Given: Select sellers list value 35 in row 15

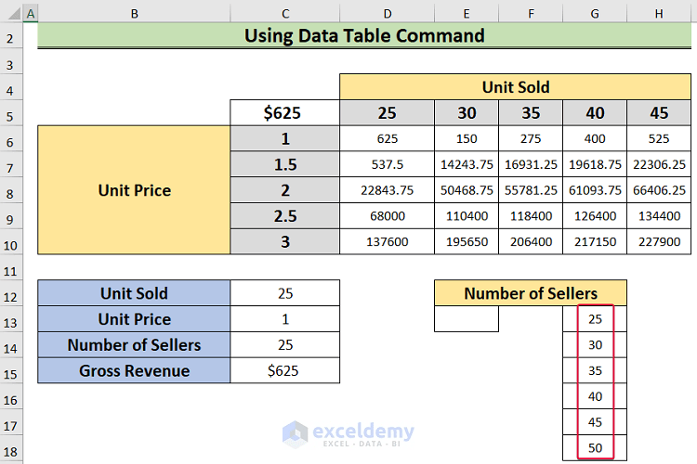Looking at the screenshot, I should click(x=595, y=370).
